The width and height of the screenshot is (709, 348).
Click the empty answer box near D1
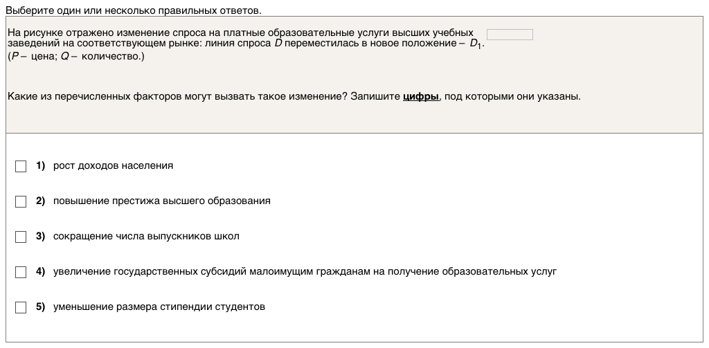click(x=510, y=35)
